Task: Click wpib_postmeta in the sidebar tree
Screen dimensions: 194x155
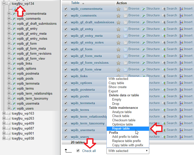Action: coord(28,73)
